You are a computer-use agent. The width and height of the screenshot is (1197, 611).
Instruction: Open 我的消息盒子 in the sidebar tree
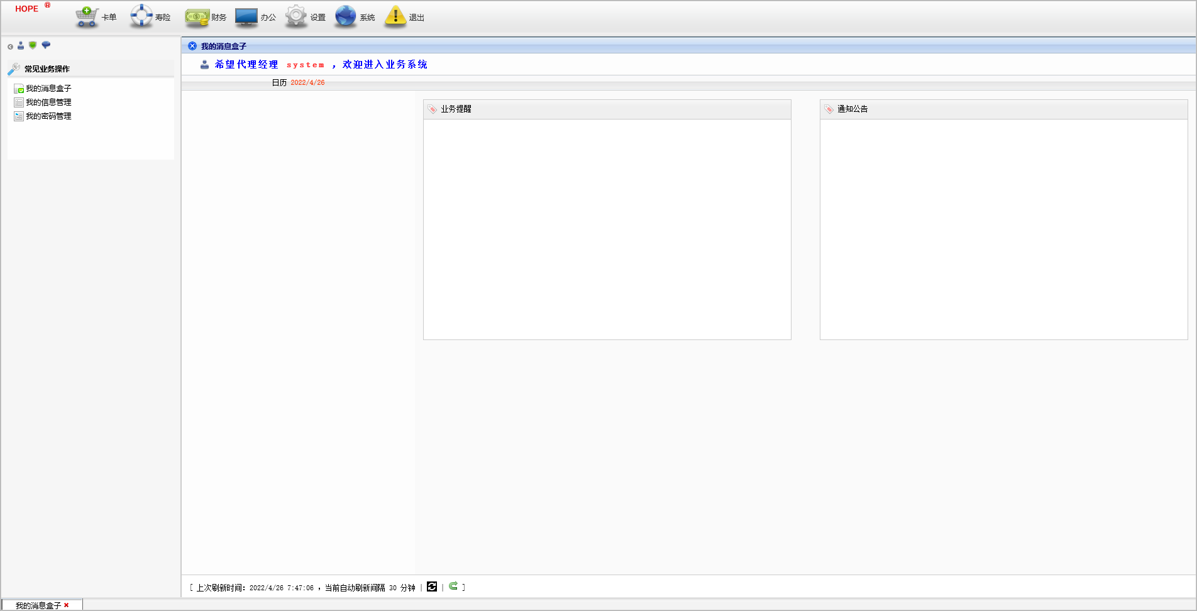tap(48, 89)
